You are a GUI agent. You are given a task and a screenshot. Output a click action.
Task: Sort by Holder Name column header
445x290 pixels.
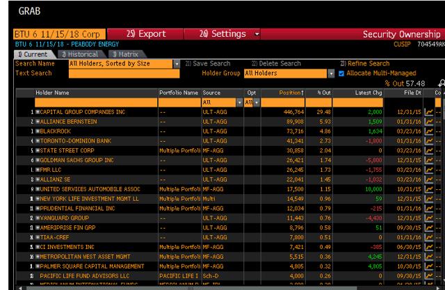[x=52, y=92]
